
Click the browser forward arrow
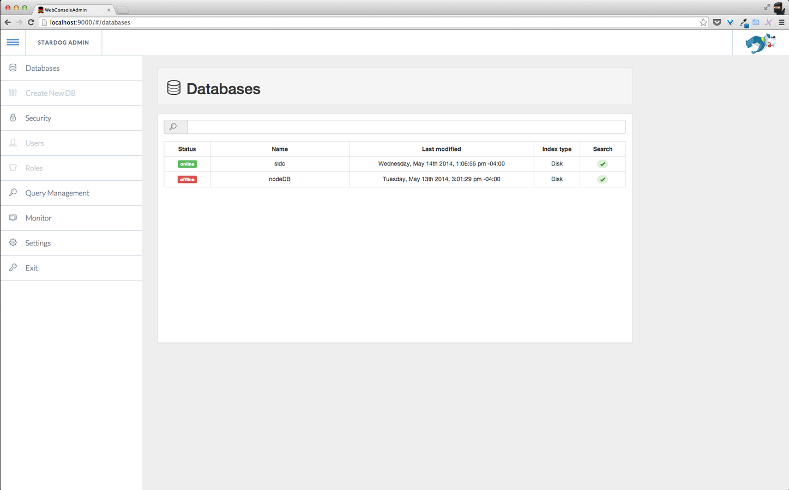pyautogui.click(x=20, y=22)
